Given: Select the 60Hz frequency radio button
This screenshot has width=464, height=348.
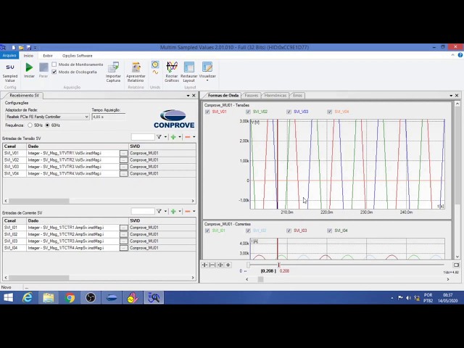Looking at the screenshot, I should pyautogui.click(x=47, y=125).
